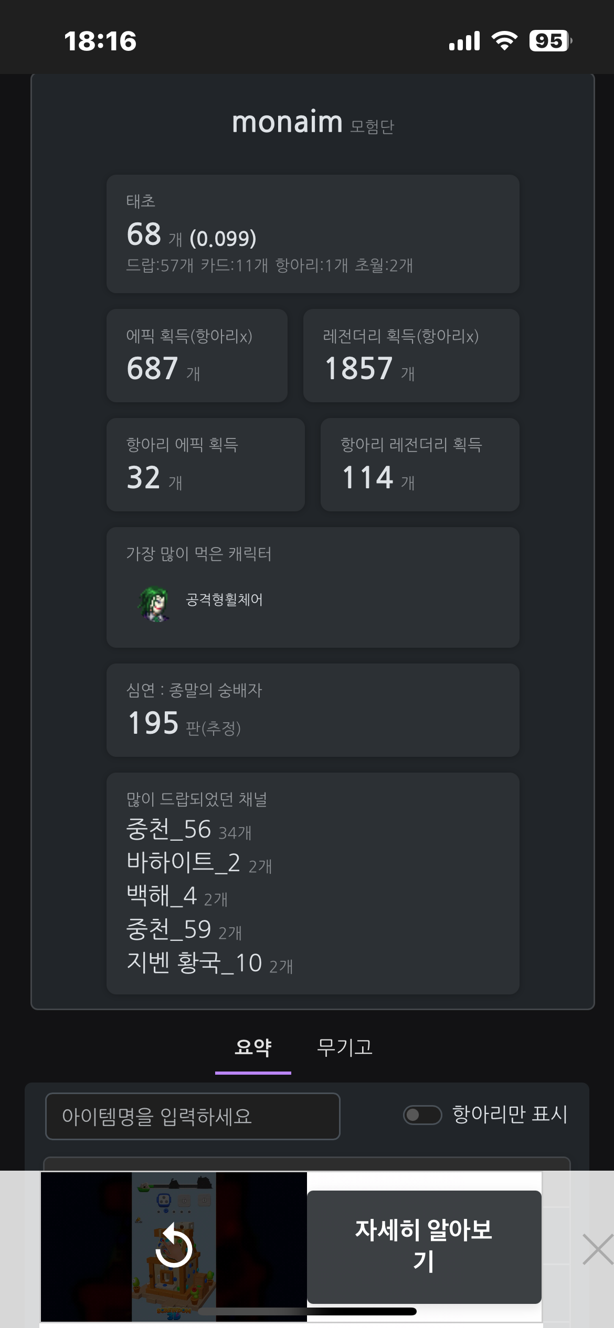Tap the replay icon on the ad video
This screenshot has height=1328, width=614.
(174, 1248)
